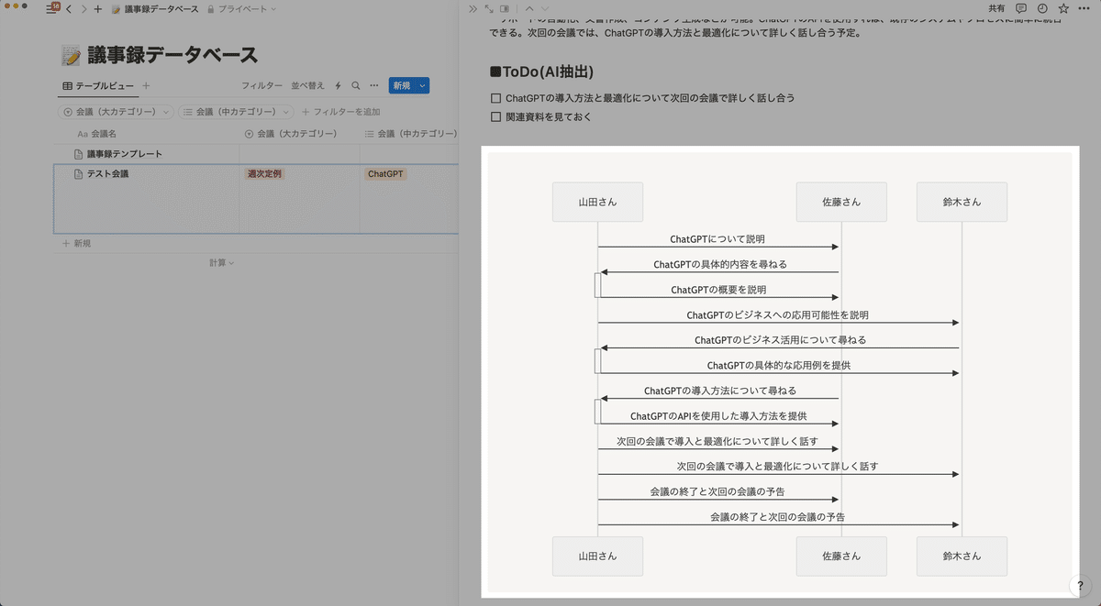
Task: Expand the dropdown arrow beside 新規 button
Action: tap(422, 85)
